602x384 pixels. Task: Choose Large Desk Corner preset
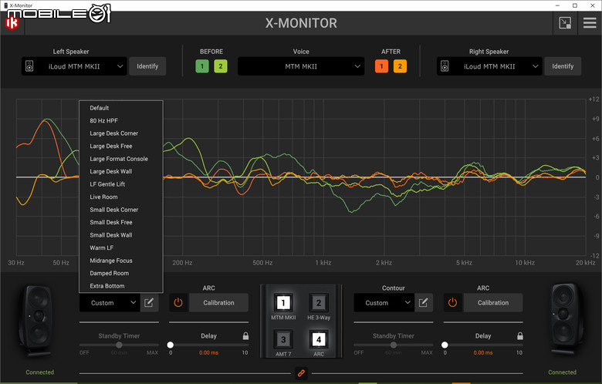coord(121,133)
